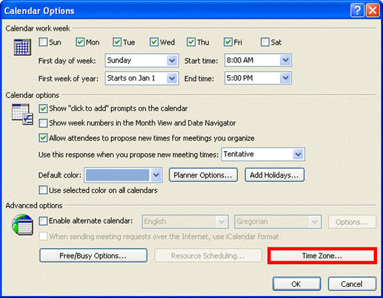Viewport: 383px width, 298px height.
Task: Open Planner Options
Action: coord(203,175)
